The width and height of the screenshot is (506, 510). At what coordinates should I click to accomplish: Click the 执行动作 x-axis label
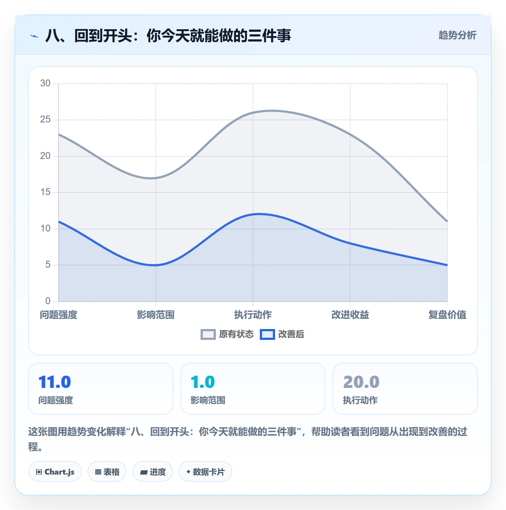click(x=253, y=315)
